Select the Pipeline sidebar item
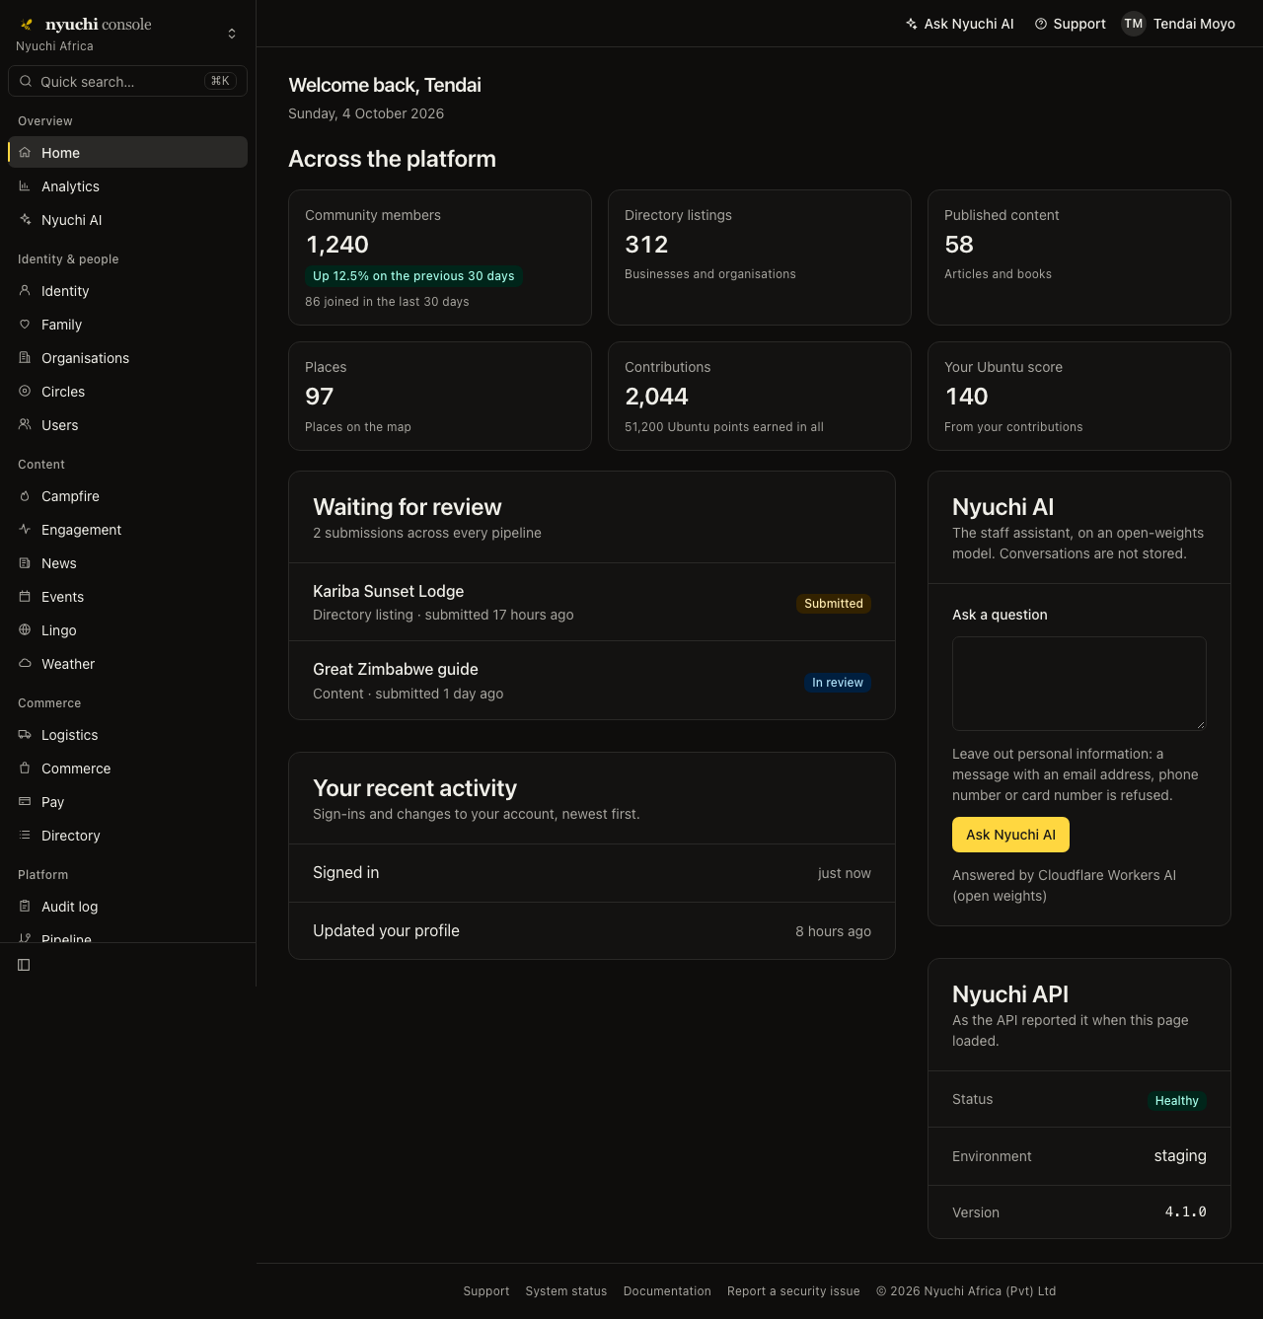1263x1319 pixels. (x=128, y=935)
